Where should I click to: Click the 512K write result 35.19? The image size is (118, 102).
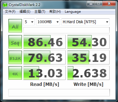[x=88, y=57]
